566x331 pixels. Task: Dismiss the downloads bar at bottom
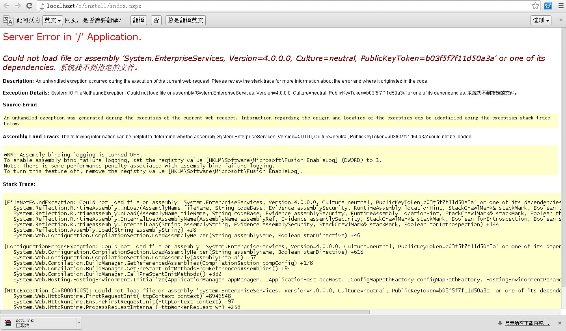(561, 323)
